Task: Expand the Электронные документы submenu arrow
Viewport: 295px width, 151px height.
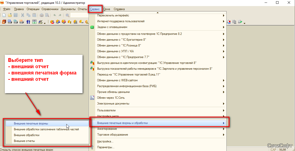Action: coord(224,104)
